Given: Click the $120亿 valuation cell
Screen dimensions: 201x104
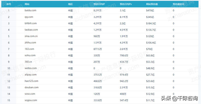Looking at the screenshot, I should [x=150, y=36].
